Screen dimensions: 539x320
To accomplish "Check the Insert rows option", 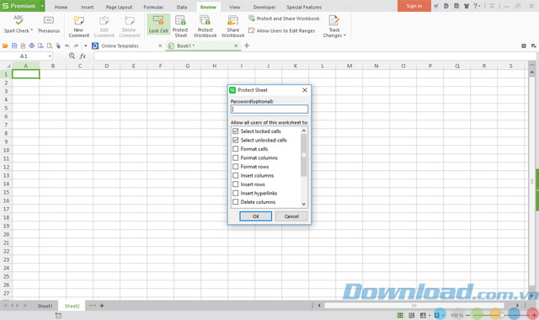I will click(236, 184).
